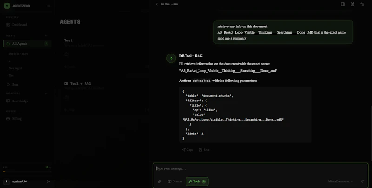
Task: Click the JSON code block with dbReadTool parameters
Action: tap(245, 114)
